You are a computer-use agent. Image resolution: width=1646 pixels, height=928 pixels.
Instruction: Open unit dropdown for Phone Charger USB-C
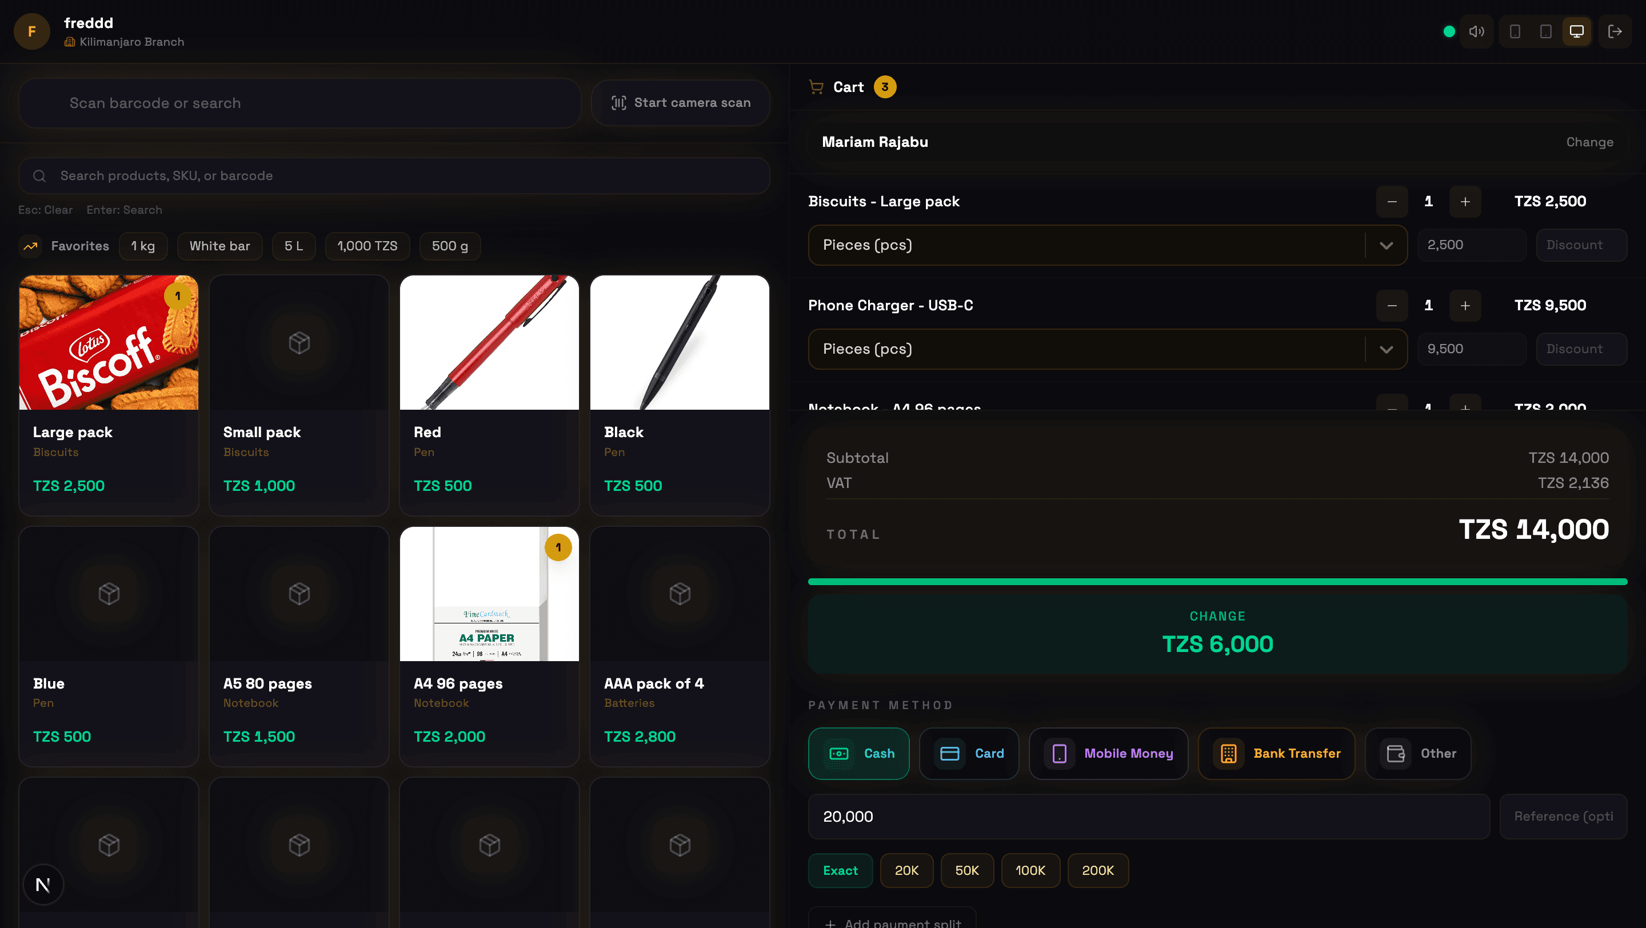[x=1108, y=349]
